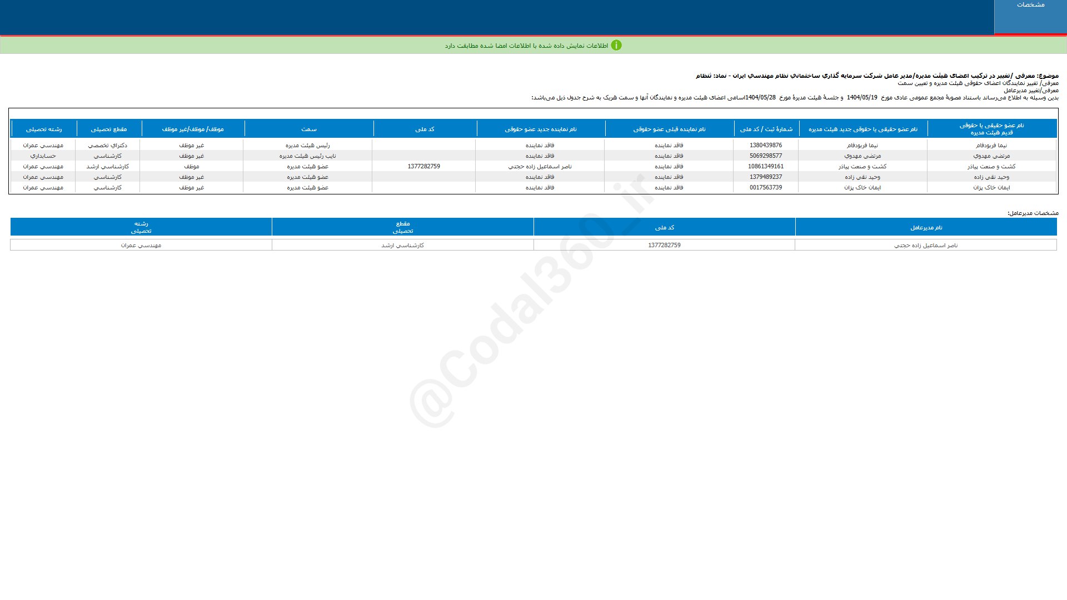
Task: Click ناصر اسماعیل زاده حجتی in the board table
Action: pyautogui.click(x=540, y=167)
